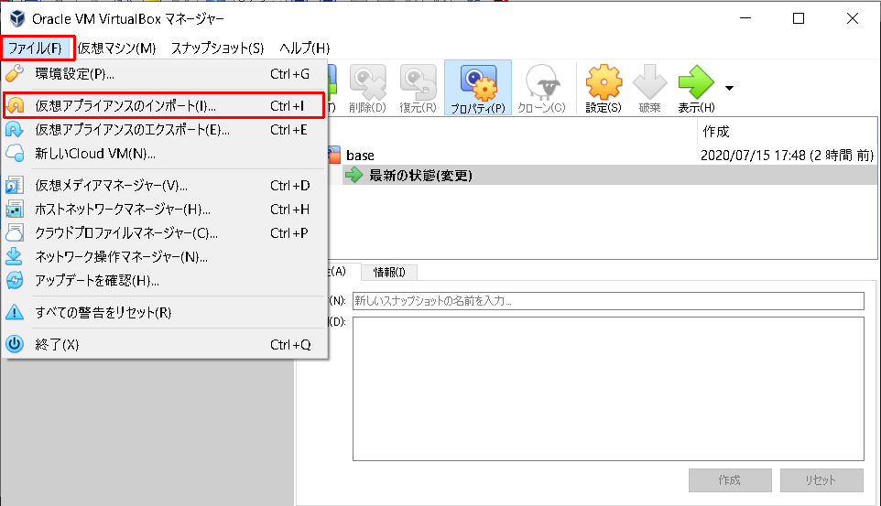Choose 新しいCloud VM(N)... menu entry
The image size is (881, 506).
[x=165, y=154]
